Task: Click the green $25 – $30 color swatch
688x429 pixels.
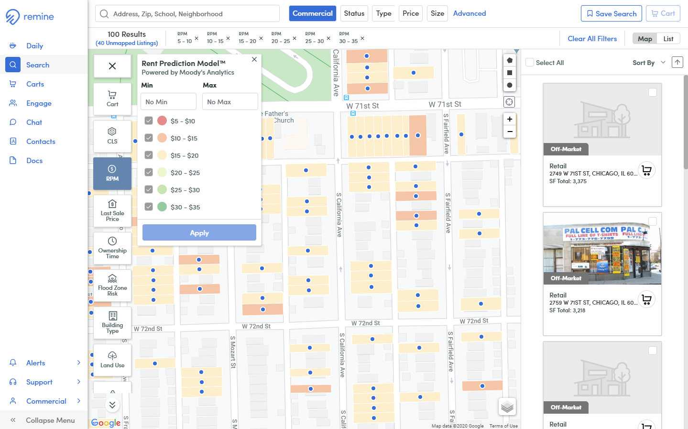Action: [x=162, y=189]
